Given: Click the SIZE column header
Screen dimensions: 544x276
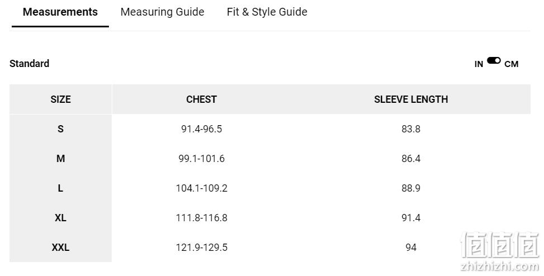Looking at the screenshot, I should tap(61, 99).
